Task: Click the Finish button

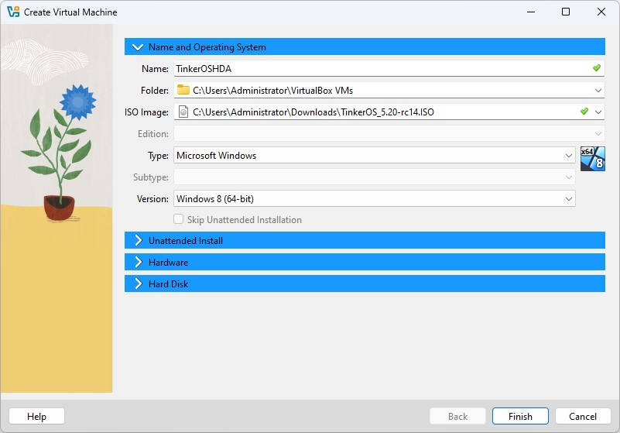Action: click(520, 417)
